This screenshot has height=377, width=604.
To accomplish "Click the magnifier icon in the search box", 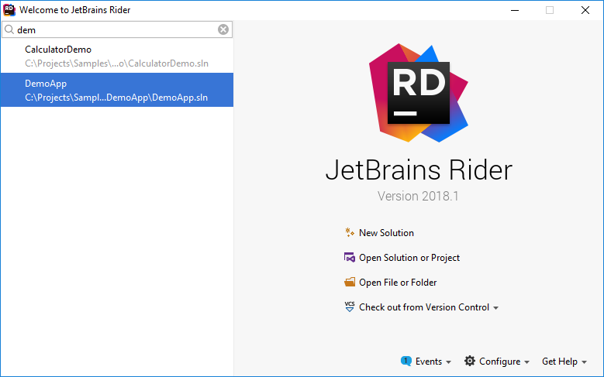I will tap(9, 29).
